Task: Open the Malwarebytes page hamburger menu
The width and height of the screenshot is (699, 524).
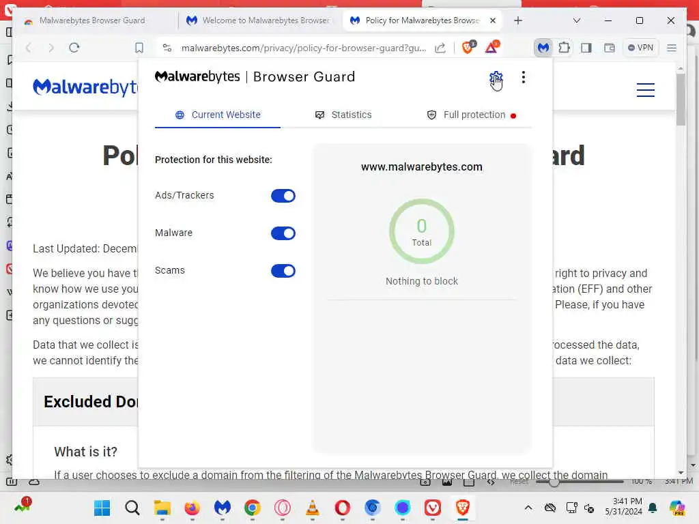Action: [x=646, y=90]
